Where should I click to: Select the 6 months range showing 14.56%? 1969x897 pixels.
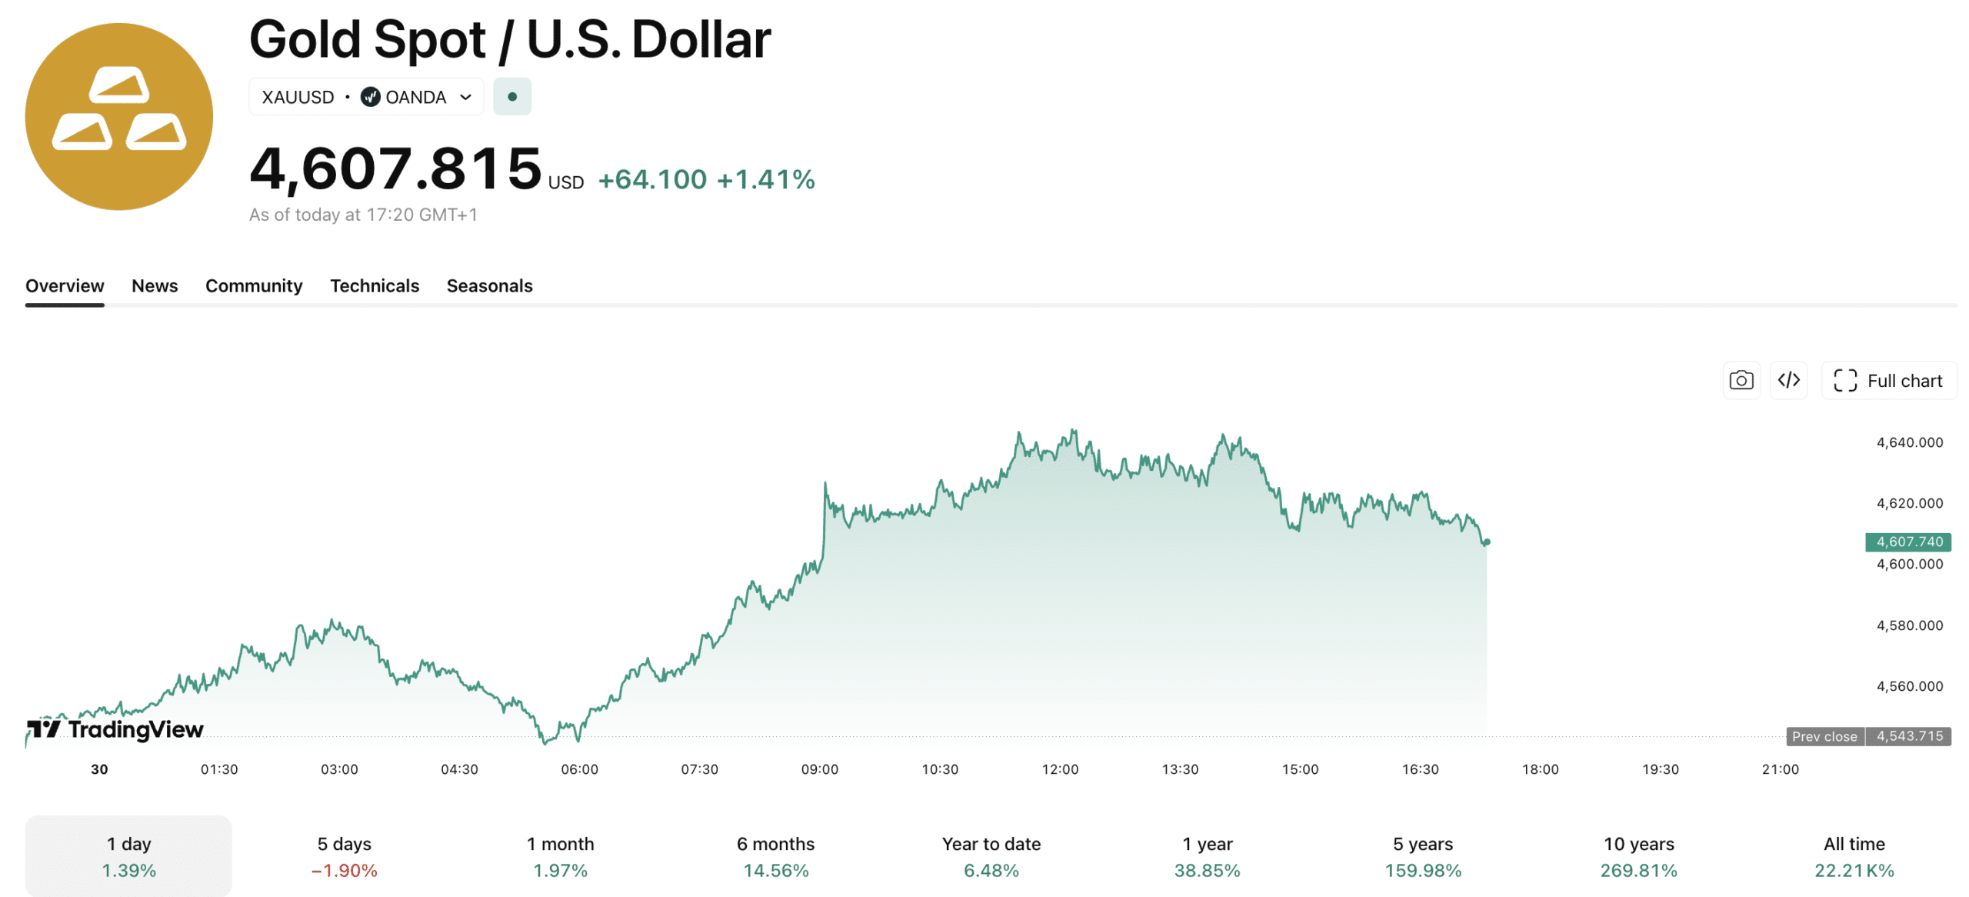coord(777,855)
